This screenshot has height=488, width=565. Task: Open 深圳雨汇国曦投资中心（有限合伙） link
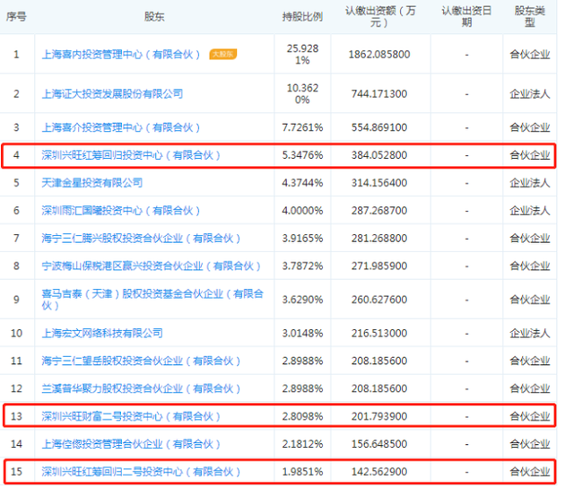pyautogui.click(x=121, y=211)
